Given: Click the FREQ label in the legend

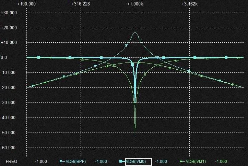Looking at the screenshot, I should (11, 162).
